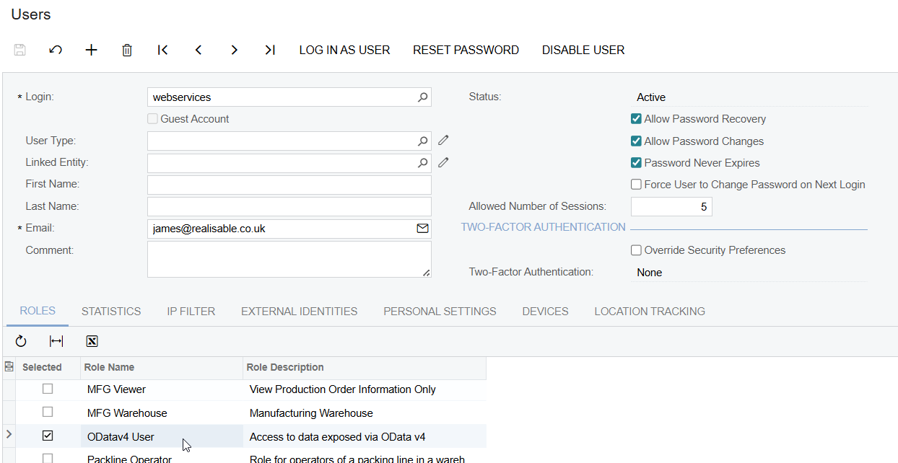Open the IP Filter tab
Viewport: 898px width, 463px height.
191,312
